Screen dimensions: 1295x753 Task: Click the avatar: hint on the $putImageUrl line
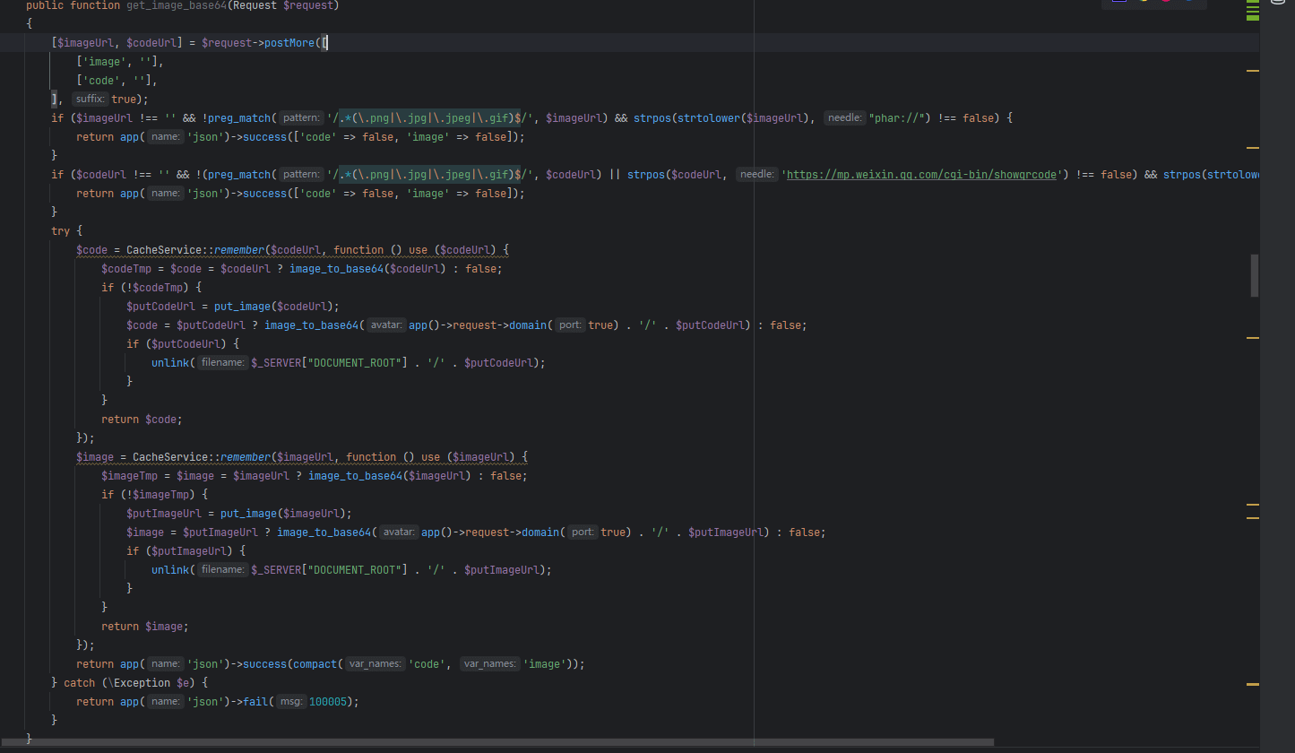click(399, 532)
